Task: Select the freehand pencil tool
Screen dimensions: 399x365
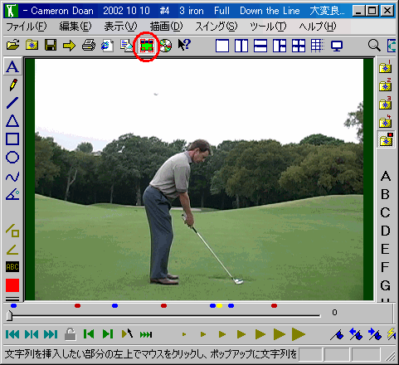Action: (13, 85)
